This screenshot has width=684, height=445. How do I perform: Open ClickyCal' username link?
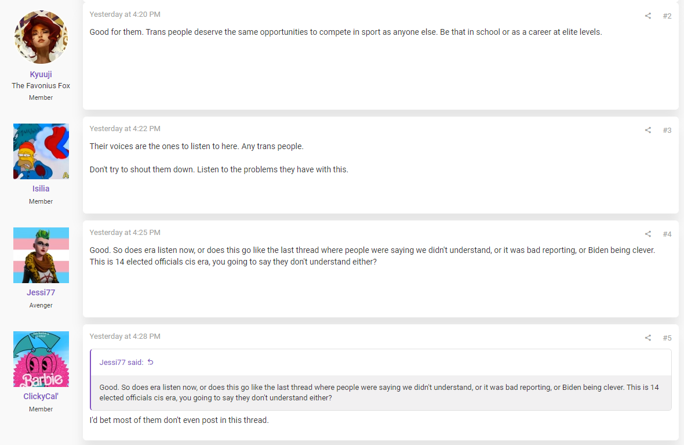(41, 396)
